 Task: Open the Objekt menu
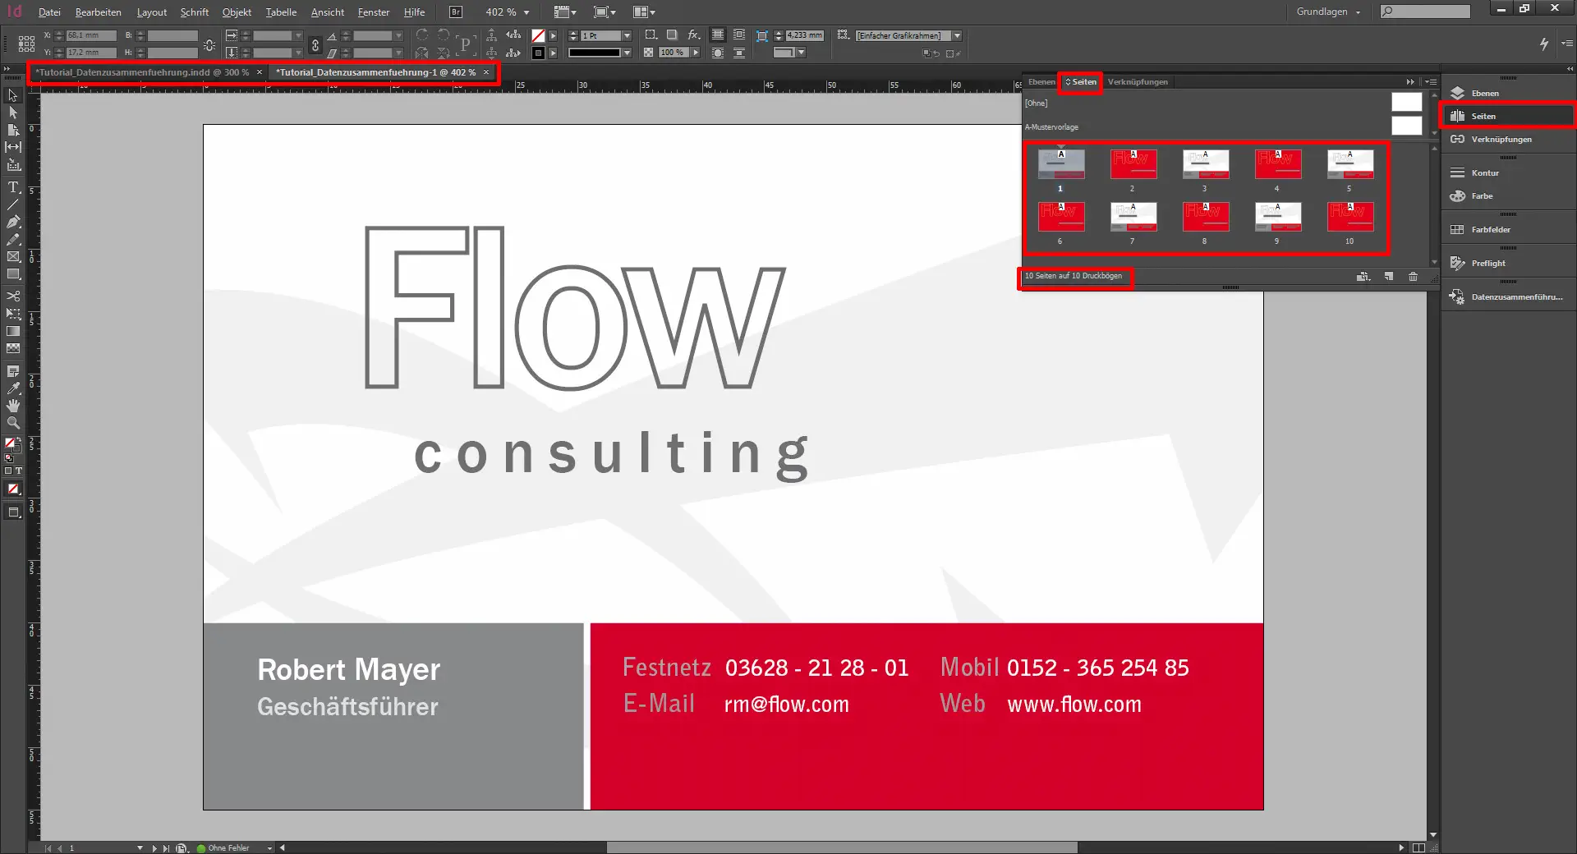click(x=237, y=12)
